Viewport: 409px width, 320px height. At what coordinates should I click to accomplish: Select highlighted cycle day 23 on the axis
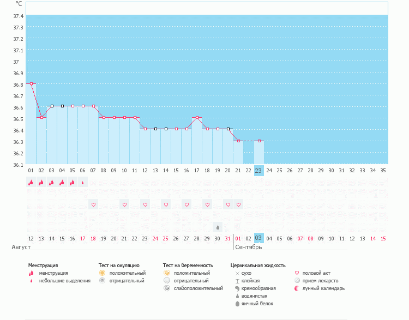[x=259, y=171]
